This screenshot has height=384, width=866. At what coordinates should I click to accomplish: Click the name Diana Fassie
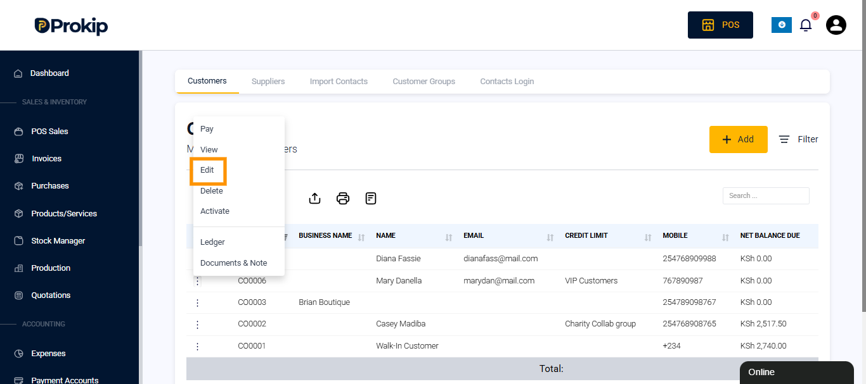(x=398, y=259)
